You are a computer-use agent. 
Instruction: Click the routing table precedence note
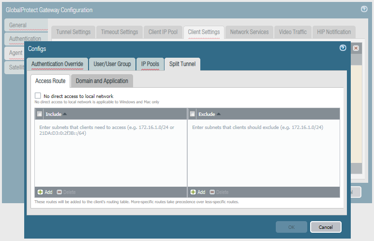pos(136,202)
